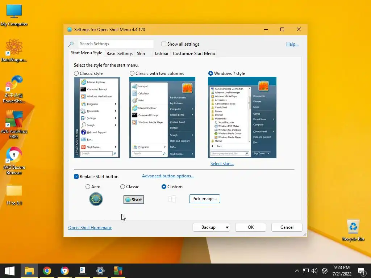Click the Cancel button
This screenshot has height=278, width=371.
pyautogui.click(x=287, y=227)
